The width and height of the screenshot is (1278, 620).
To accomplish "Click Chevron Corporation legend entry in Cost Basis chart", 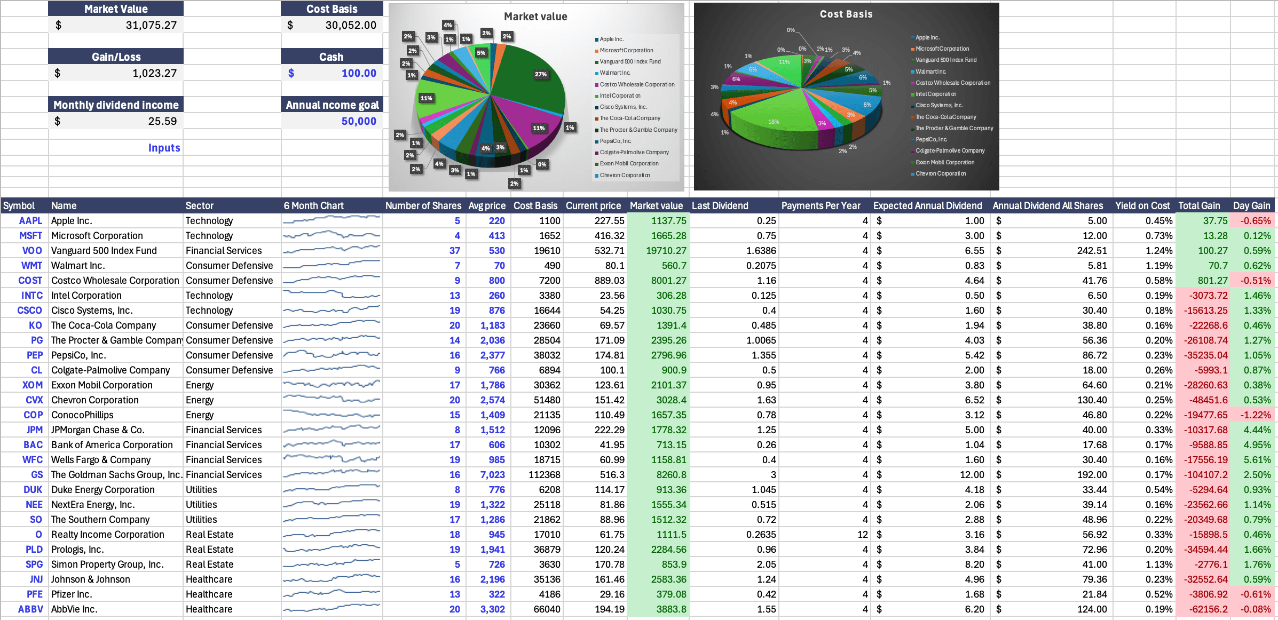I will [940, 173].
